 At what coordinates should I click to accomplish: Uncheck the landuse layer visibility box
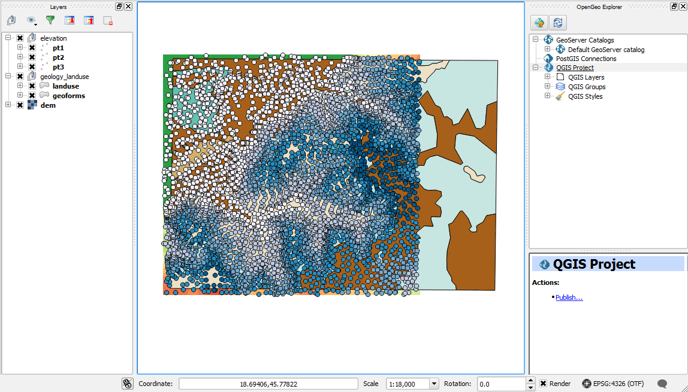point(32,86)
